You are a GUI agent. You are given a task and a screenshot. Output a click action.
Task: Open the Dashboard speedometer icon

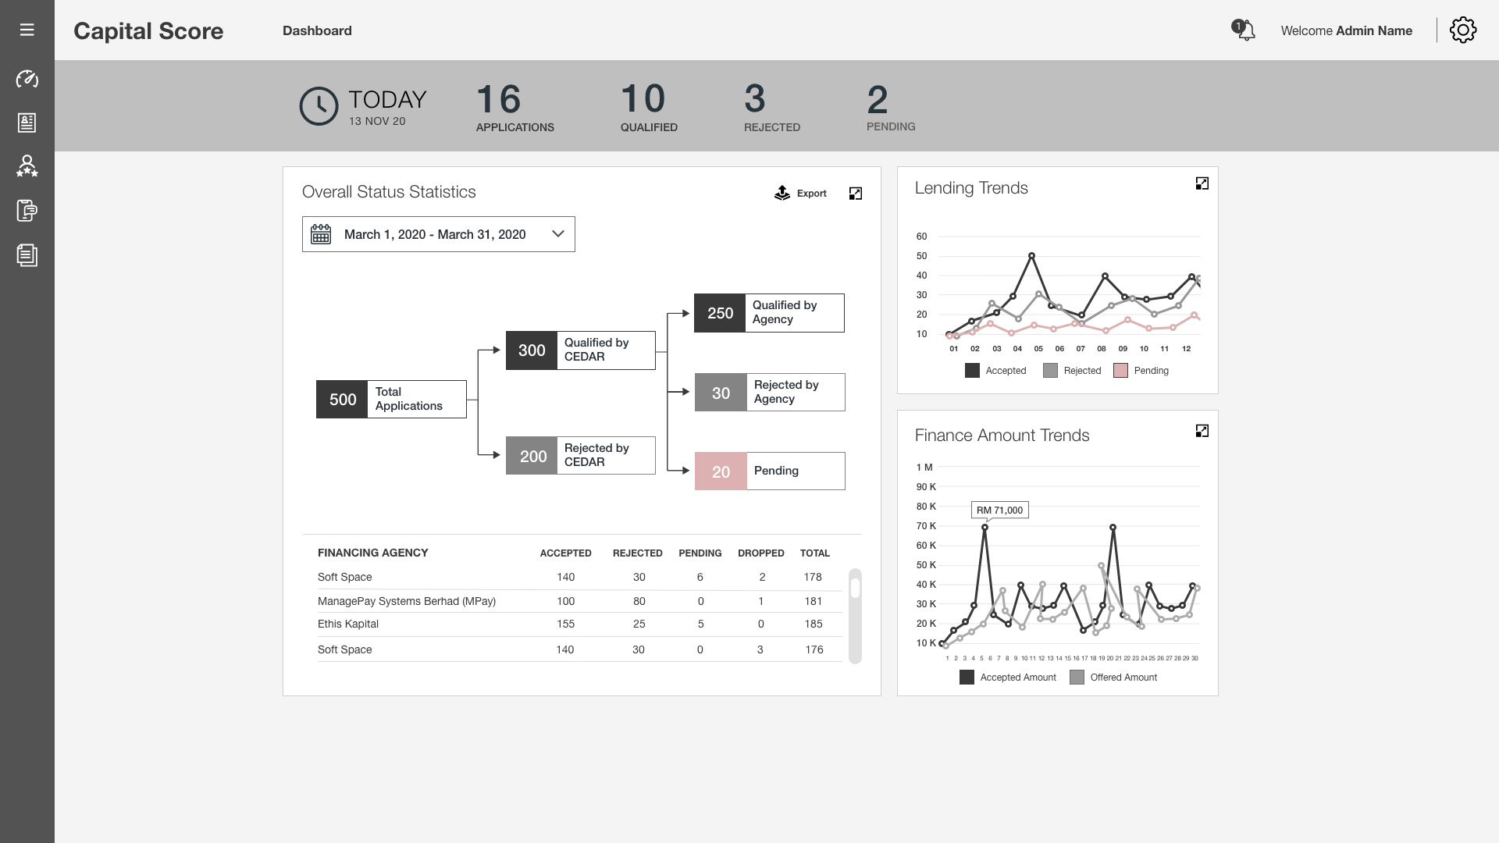point(27,80)
